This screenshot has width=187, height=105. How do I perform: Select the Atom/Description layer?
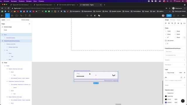coord(16,38)
